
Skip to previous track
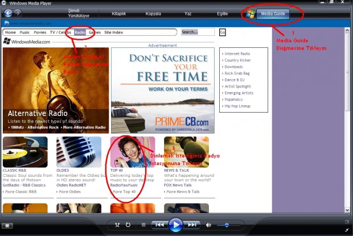tap(160, 225)
